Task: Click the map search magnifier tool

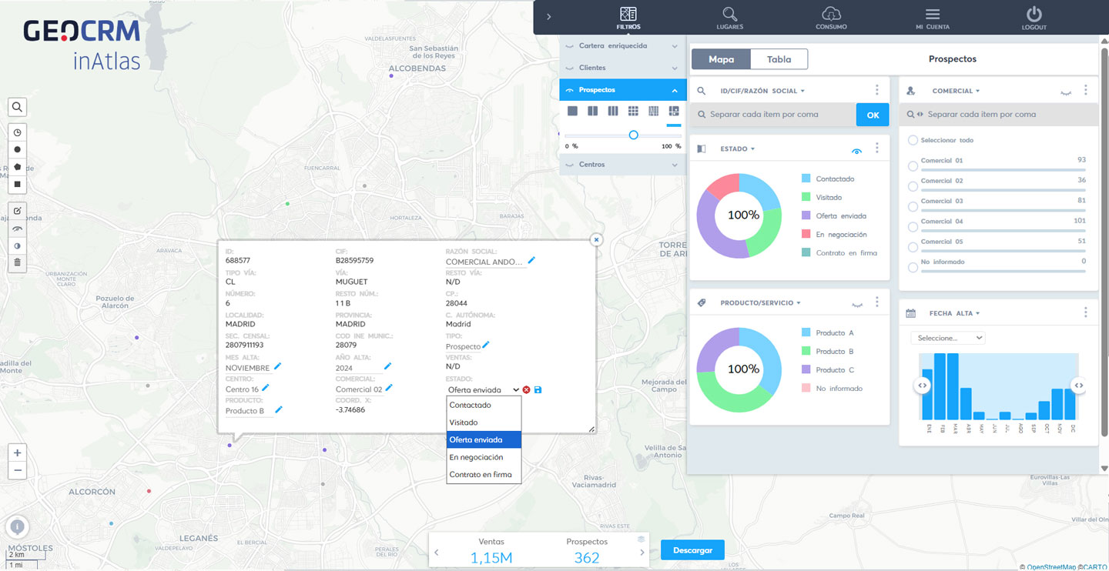Action: pos(17,107)
